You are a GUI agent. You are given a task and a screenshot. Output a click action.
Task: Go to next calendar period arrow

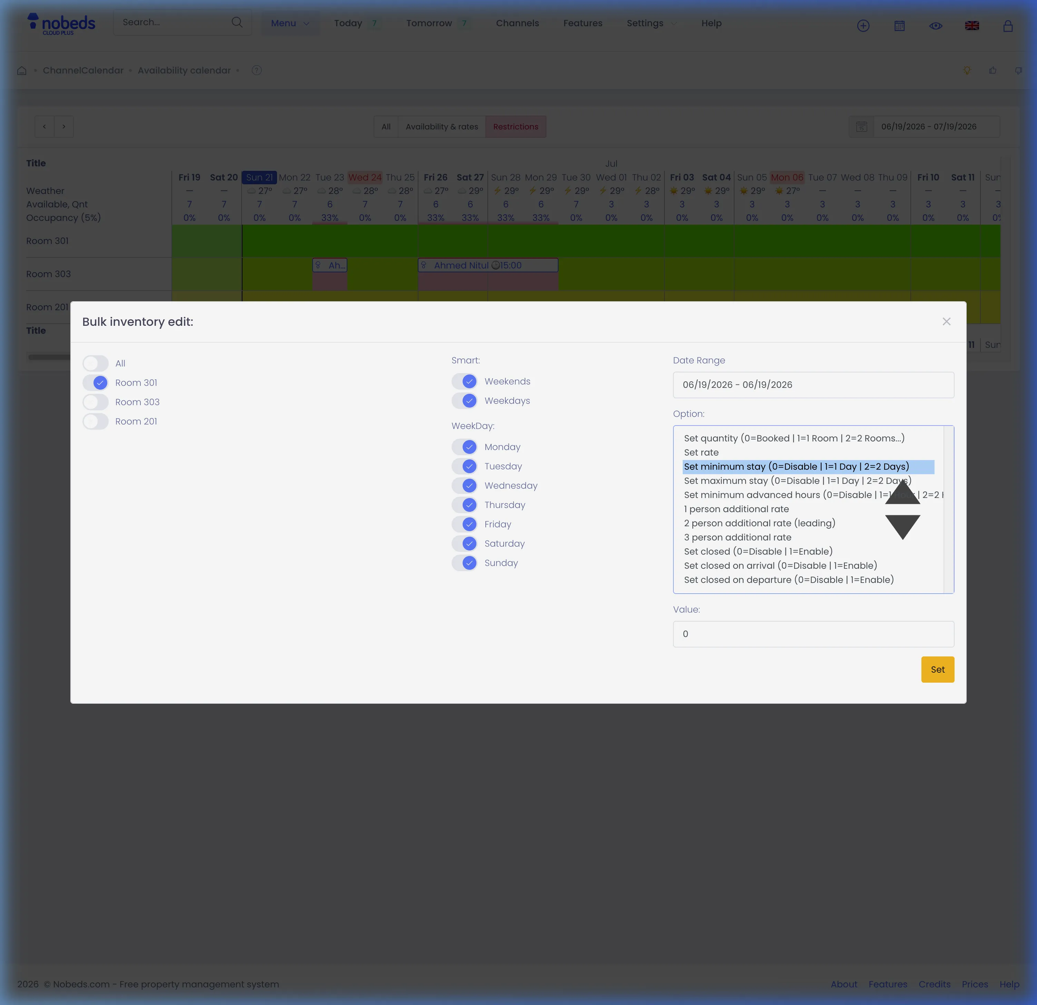63,126
